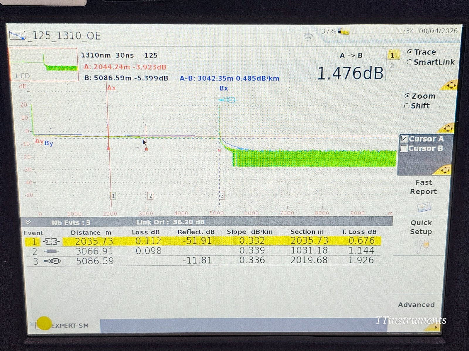Select event marker 1 on the trace
This screenshot has height=351, width=469.
[x=113, y=196]
